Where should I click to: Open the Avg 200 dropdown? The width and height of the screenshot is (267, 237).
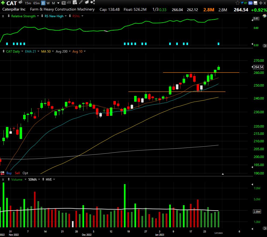(x=70, y=51)
